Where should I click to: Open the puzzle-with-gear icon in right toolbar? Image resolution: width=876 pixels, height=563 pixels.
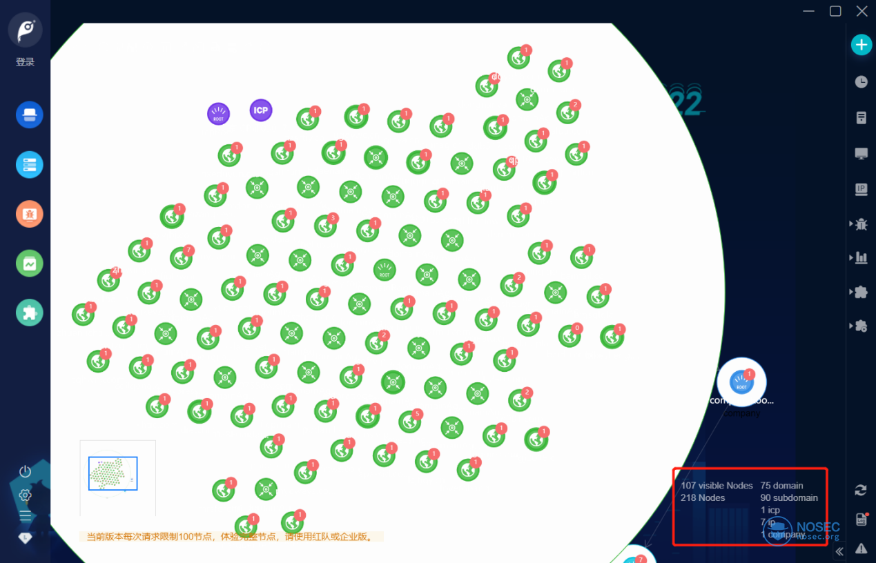point(861,326)
